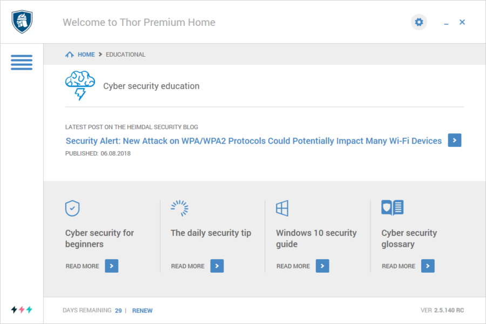Screen dimensions: 486x324
Task: Click the glossary book icon
Action: click(x=393, y=207)
